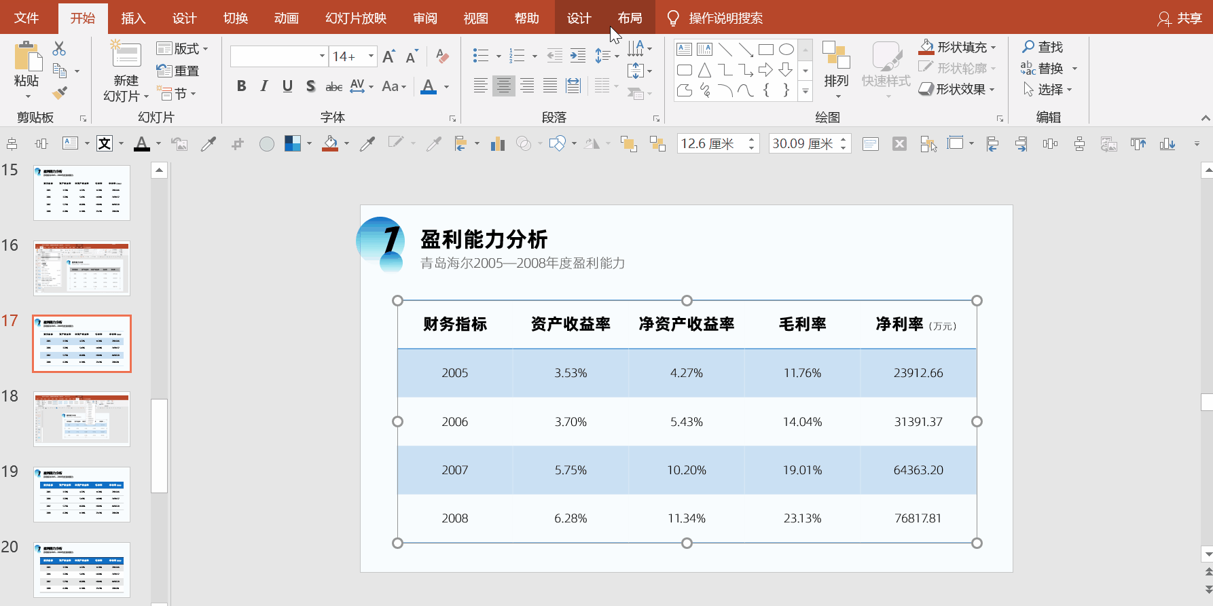Increase list indent level icon
The image size is (1213, 606).
point(578,56)
